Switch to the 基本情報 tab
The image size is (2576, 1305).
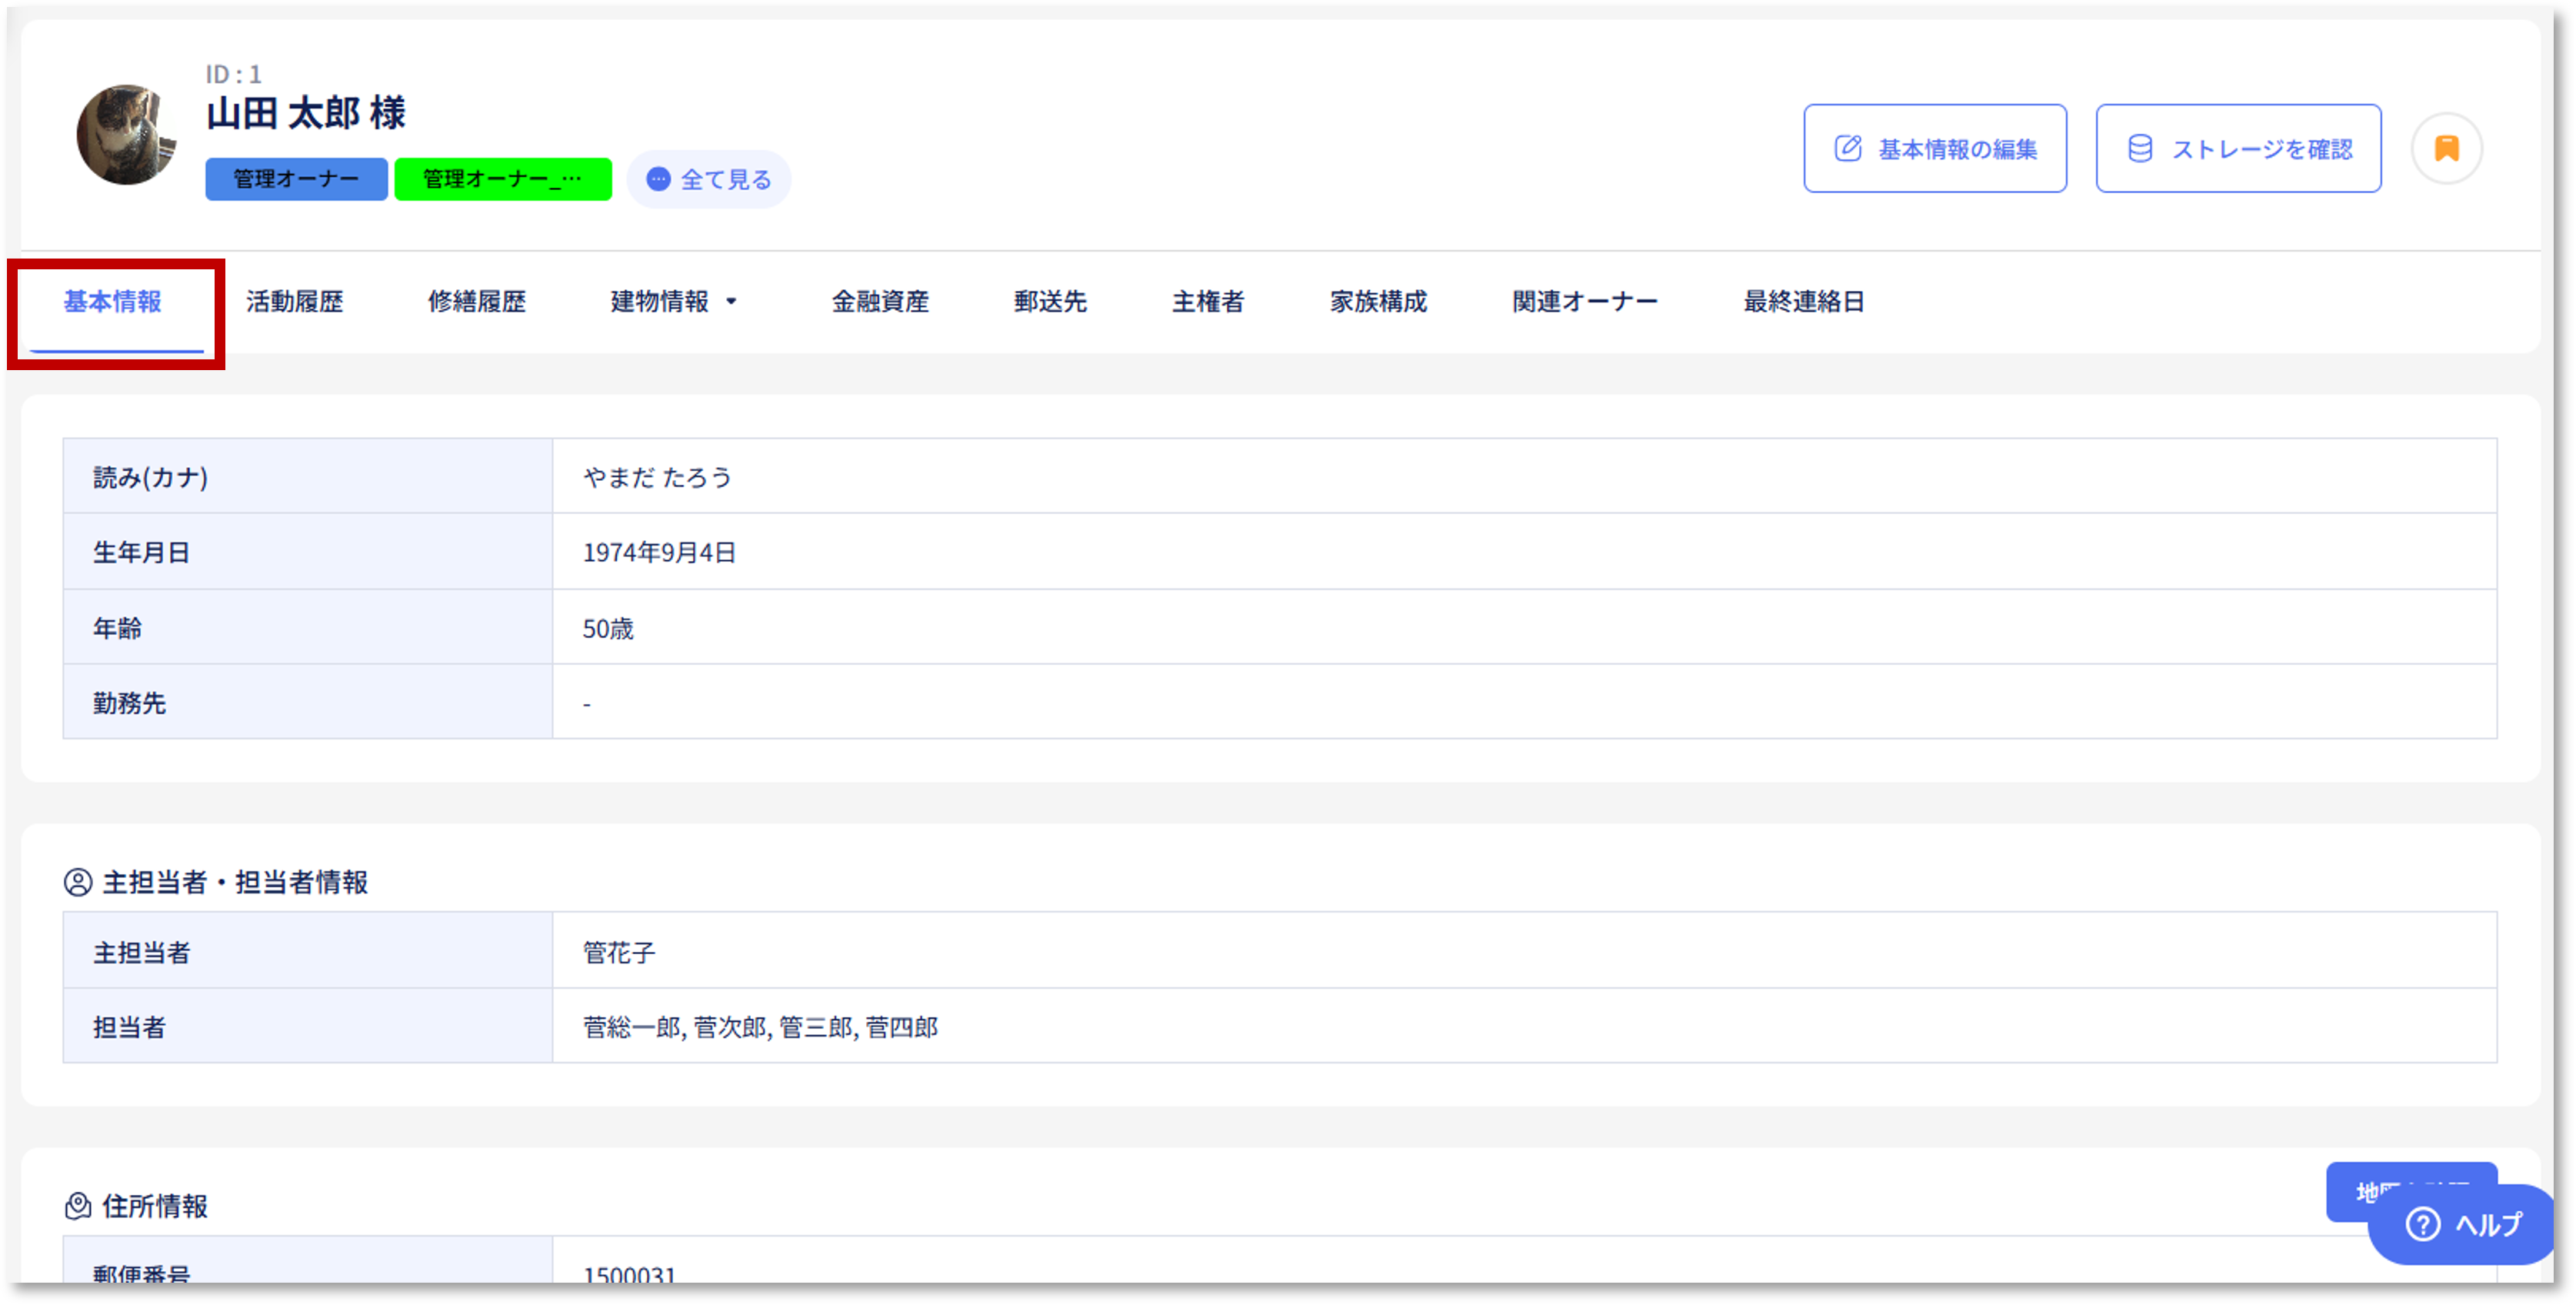click(x=113, y=302)
